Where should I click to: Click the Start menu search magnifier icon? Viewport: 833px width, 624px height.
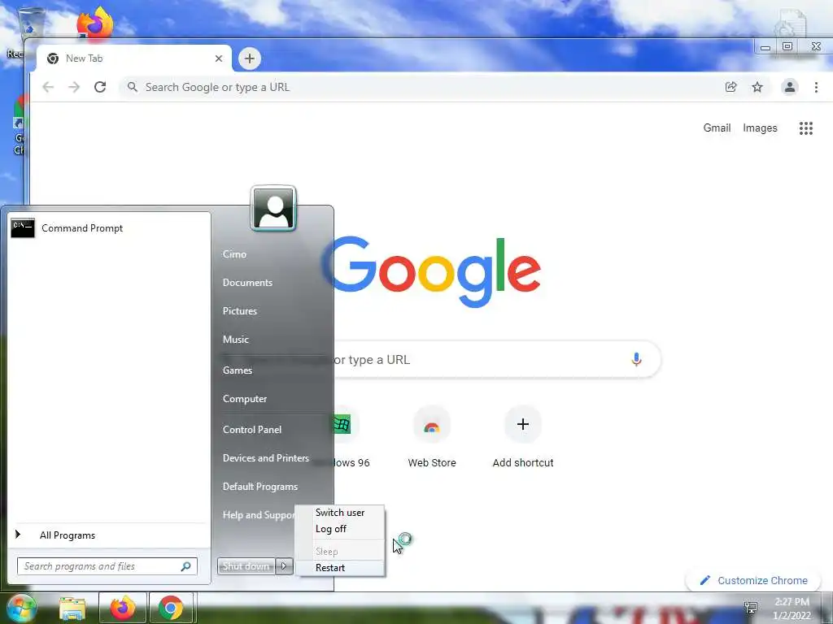click(185, 566)
